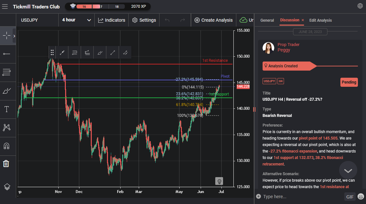Click the Bearish Reversal type text
The image size is (366, 204).
point(277,115)
